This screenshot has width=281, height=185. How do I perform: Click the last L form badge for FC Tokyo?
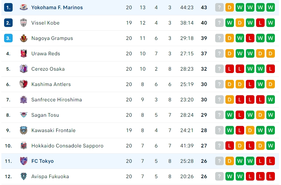270,161
